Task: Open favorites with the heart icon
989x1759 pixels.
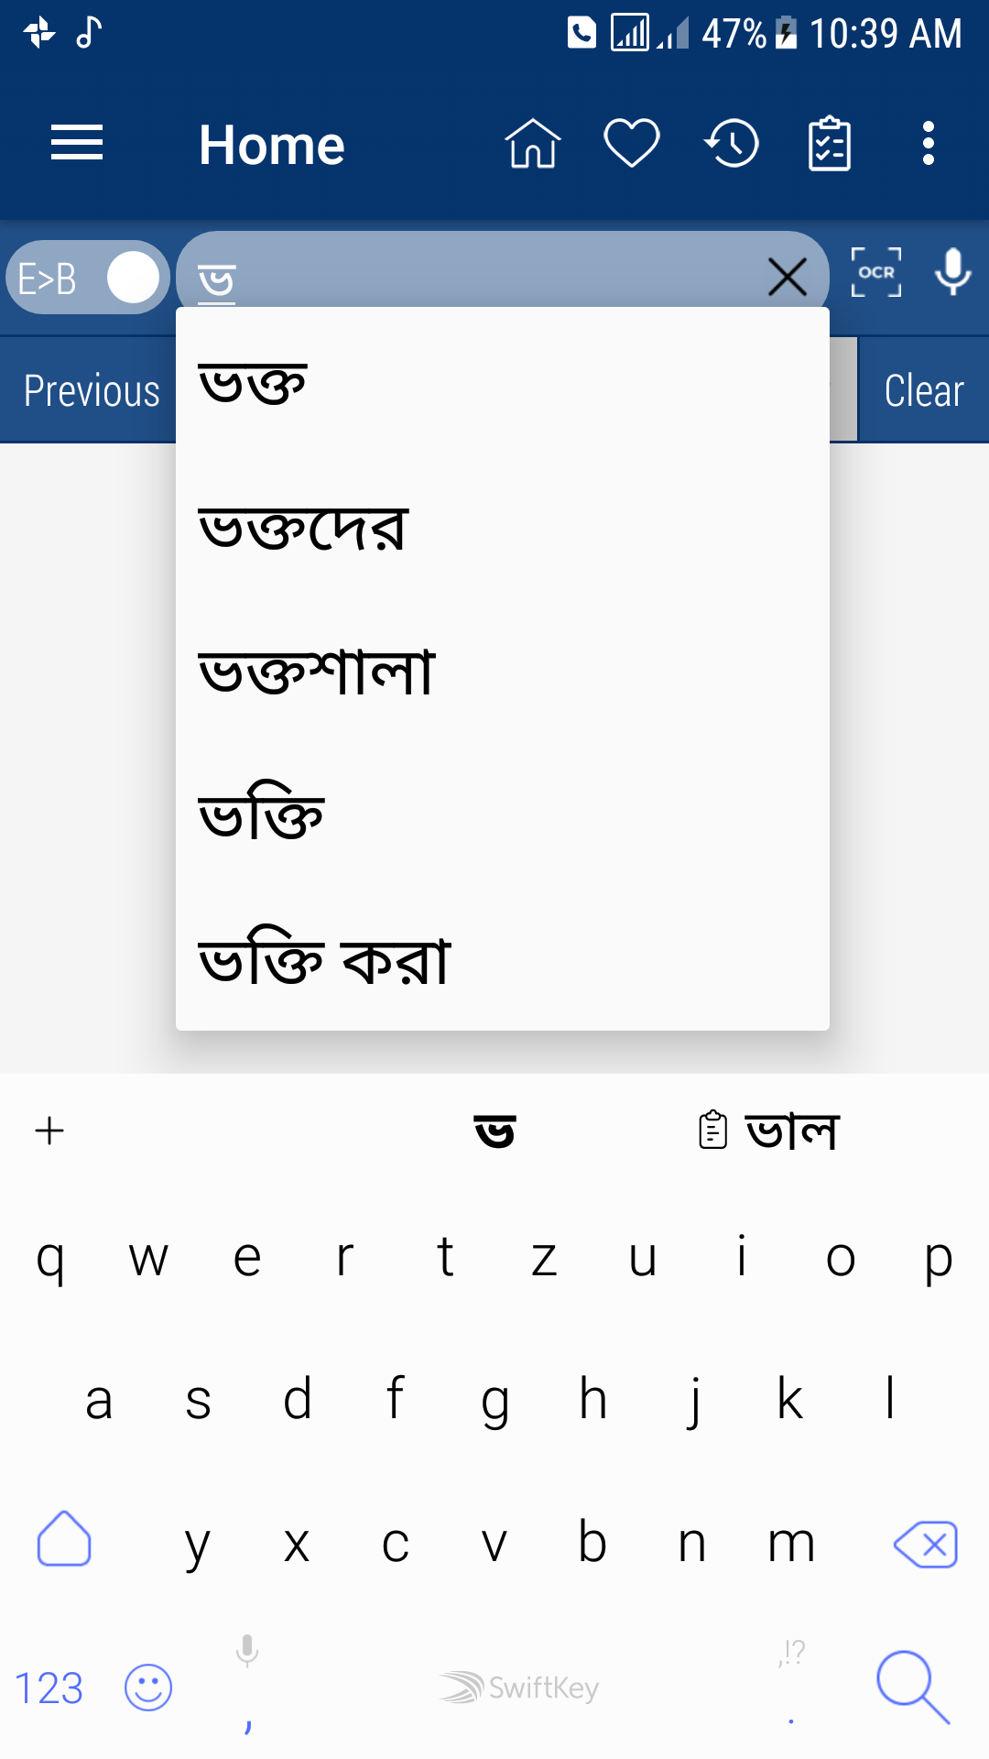Action: click(632, 144)
